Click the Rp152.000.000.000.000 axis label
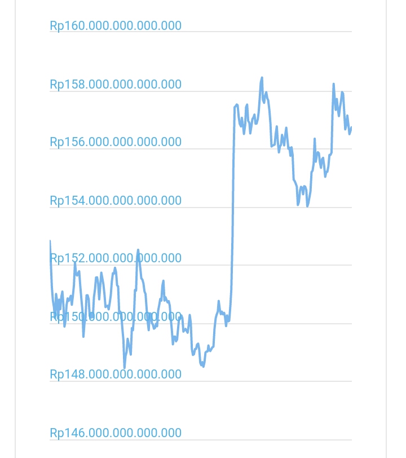 tap(116, 258)
